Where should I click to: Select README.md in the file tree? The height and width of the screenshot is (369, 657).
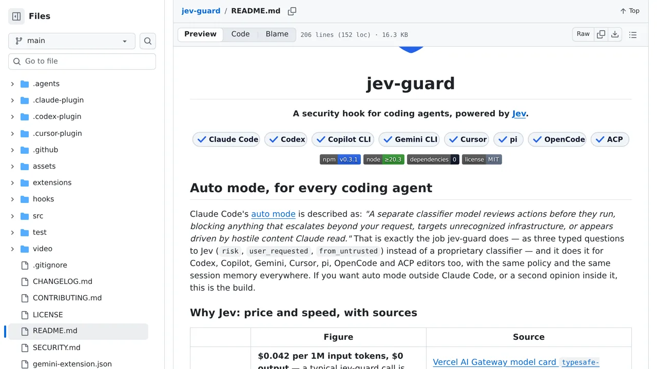[78, 331]
